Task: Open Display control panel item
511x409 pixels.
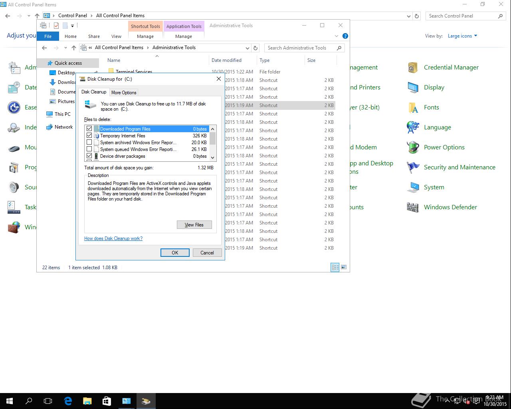Action: coord(426,87)
